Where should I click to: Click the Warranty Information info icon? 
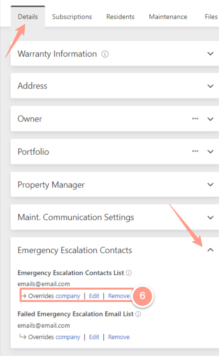point(105,54)
